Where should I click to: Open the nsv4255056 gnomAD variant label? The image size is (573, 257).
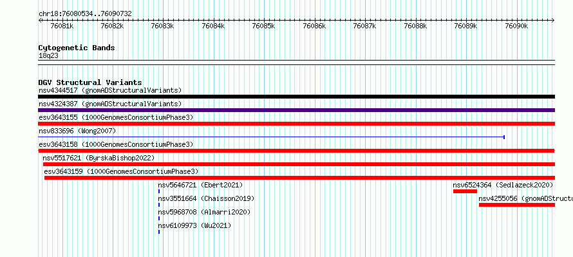click(x=525, y=198)
